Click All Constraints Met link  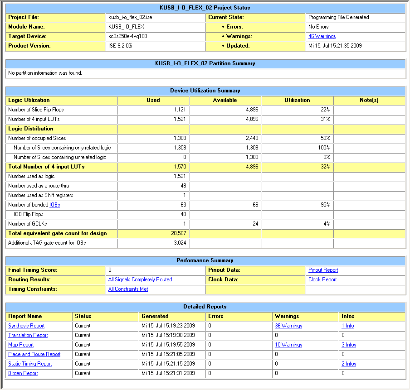pos(128,289)
